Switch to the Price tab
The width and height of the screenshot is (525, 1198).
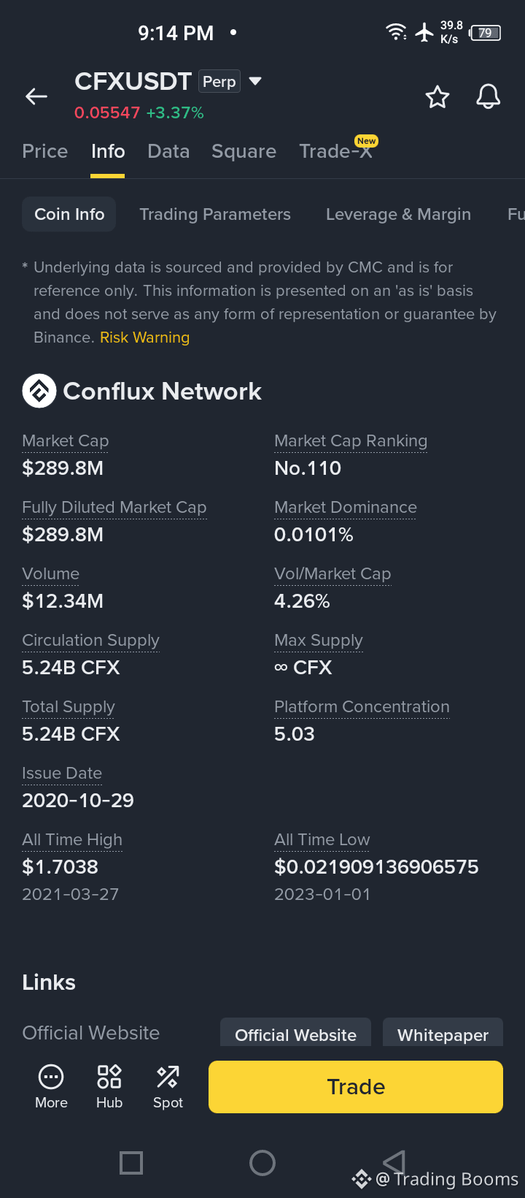click(45, 151)
